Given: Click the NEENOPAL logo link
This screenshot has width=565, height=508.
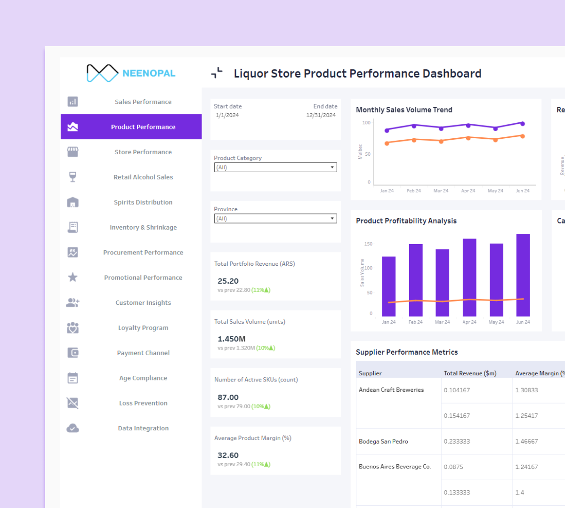Looking at the screenshot, I should pos(130,73).
